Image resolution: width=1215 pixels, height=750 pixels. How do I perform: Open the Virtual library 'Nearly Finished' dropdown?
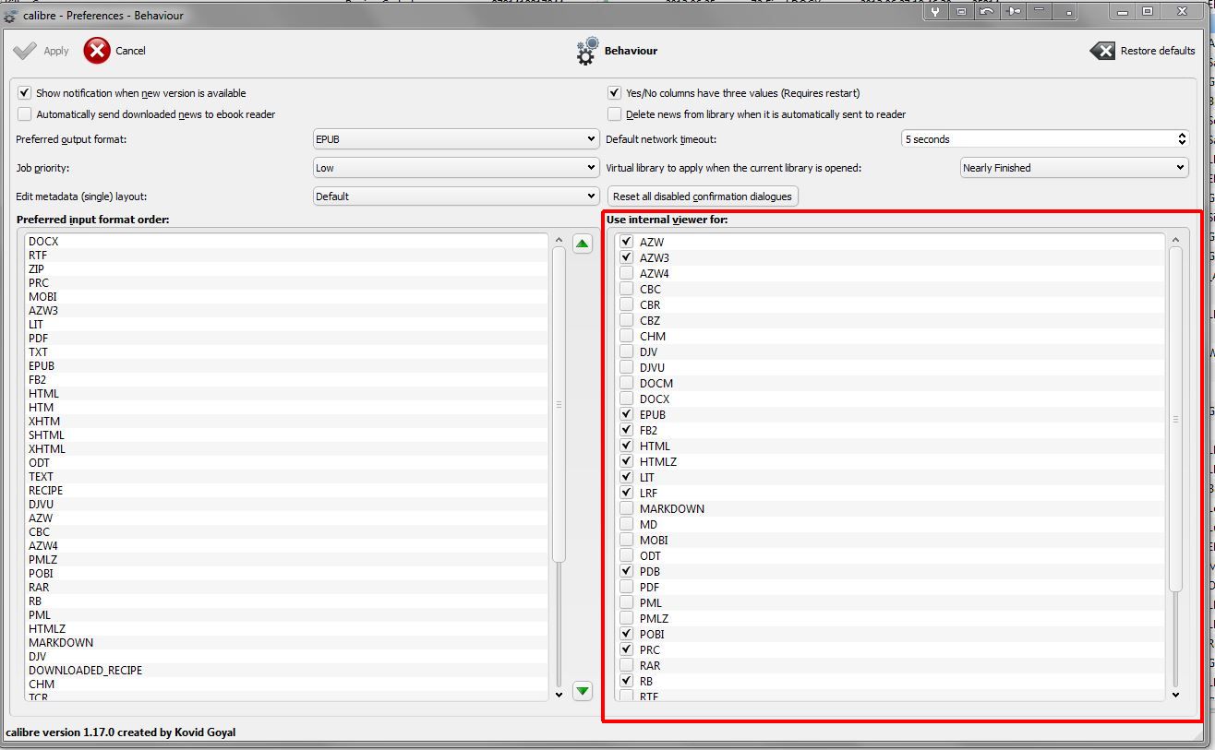1075,168
